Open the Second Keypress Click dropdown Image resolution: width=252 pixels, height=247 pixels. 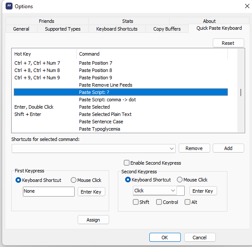155,191
